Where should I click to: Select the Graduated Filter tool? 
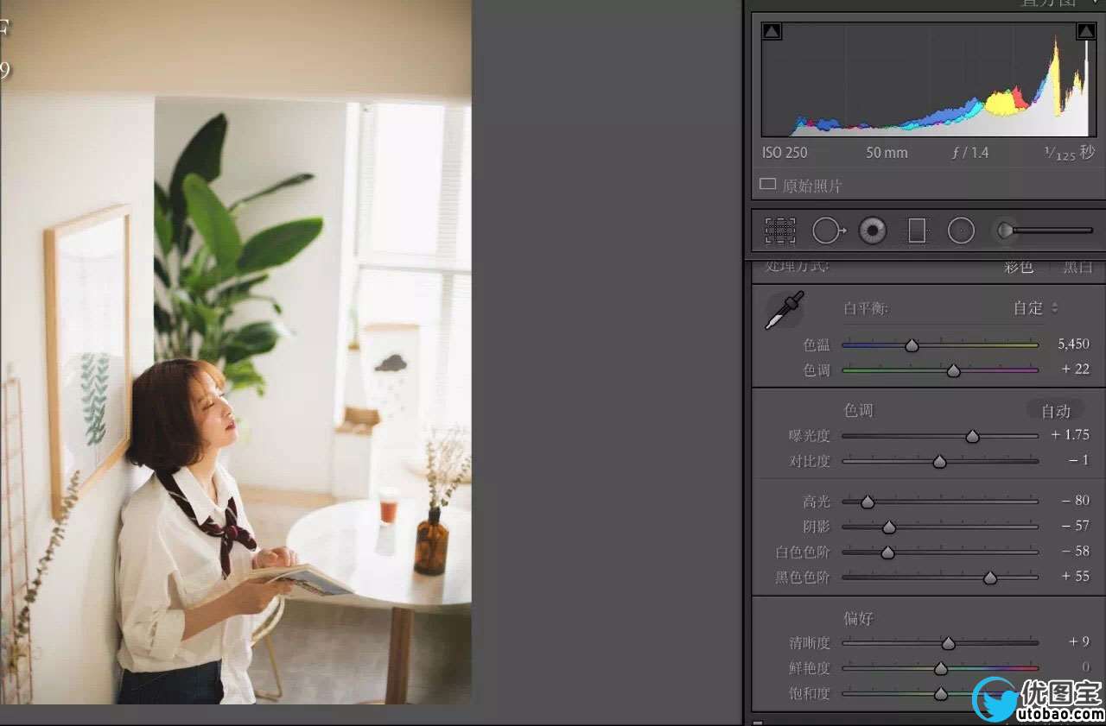click(x=917, y=230)
